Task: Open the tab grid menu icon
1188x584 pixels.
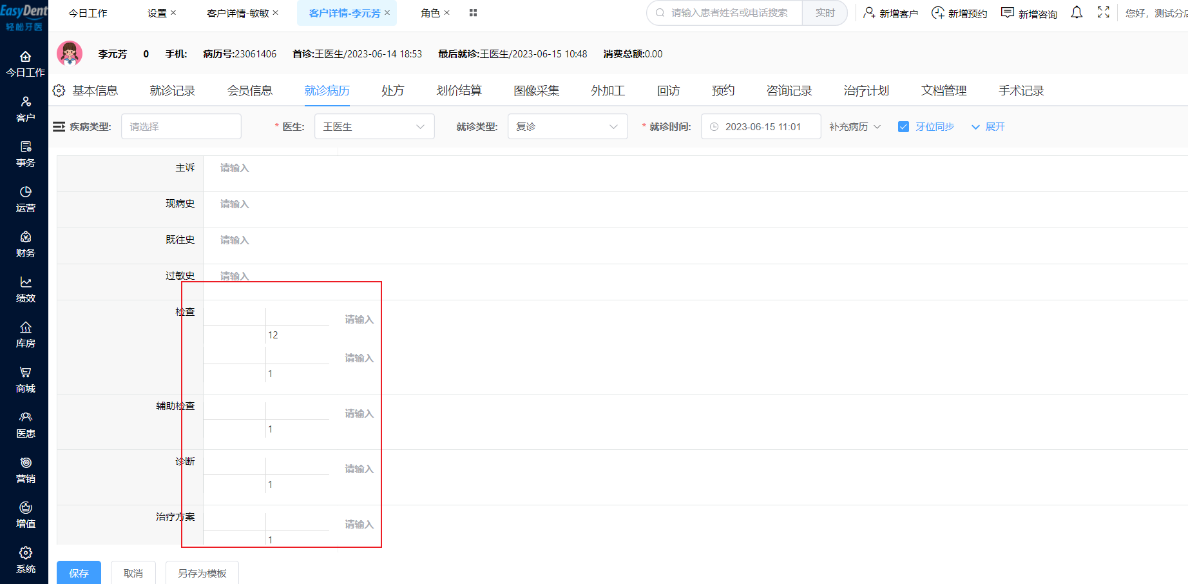Action: point(473,13)
